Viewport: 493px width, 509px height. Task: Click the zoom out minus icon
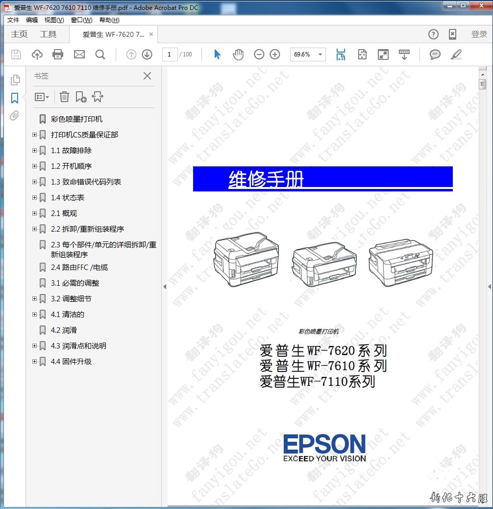pos(259,54)
